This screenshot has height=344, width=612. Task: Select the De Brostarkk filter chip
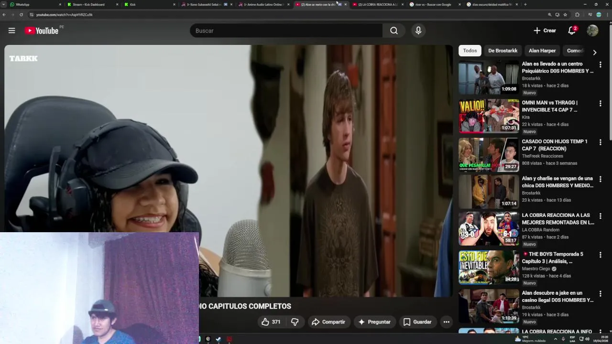pyautogui.click(x=503, y=51)
